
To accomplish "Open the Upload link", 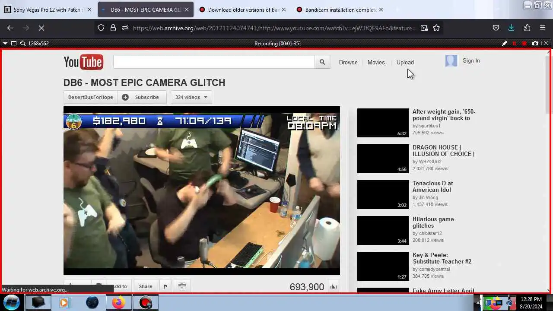I will tap(405, 62).
